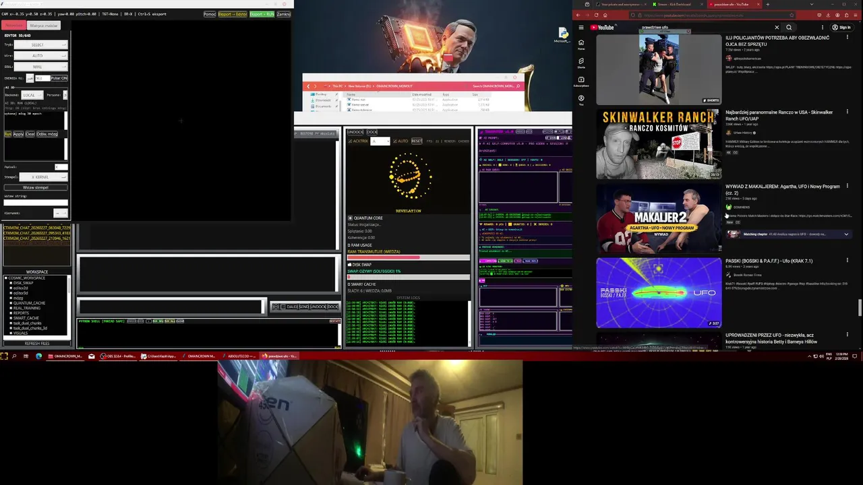
Task: Open the You icon in YouTube sidebar
Action: pos(581,100)
